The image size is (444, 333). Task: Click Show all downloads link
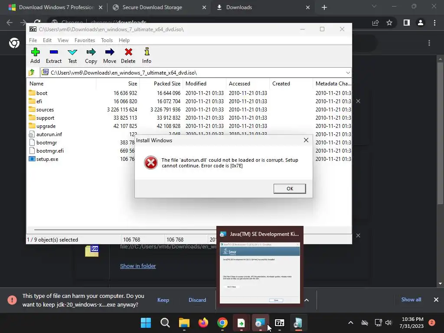[x=411, y=300]
